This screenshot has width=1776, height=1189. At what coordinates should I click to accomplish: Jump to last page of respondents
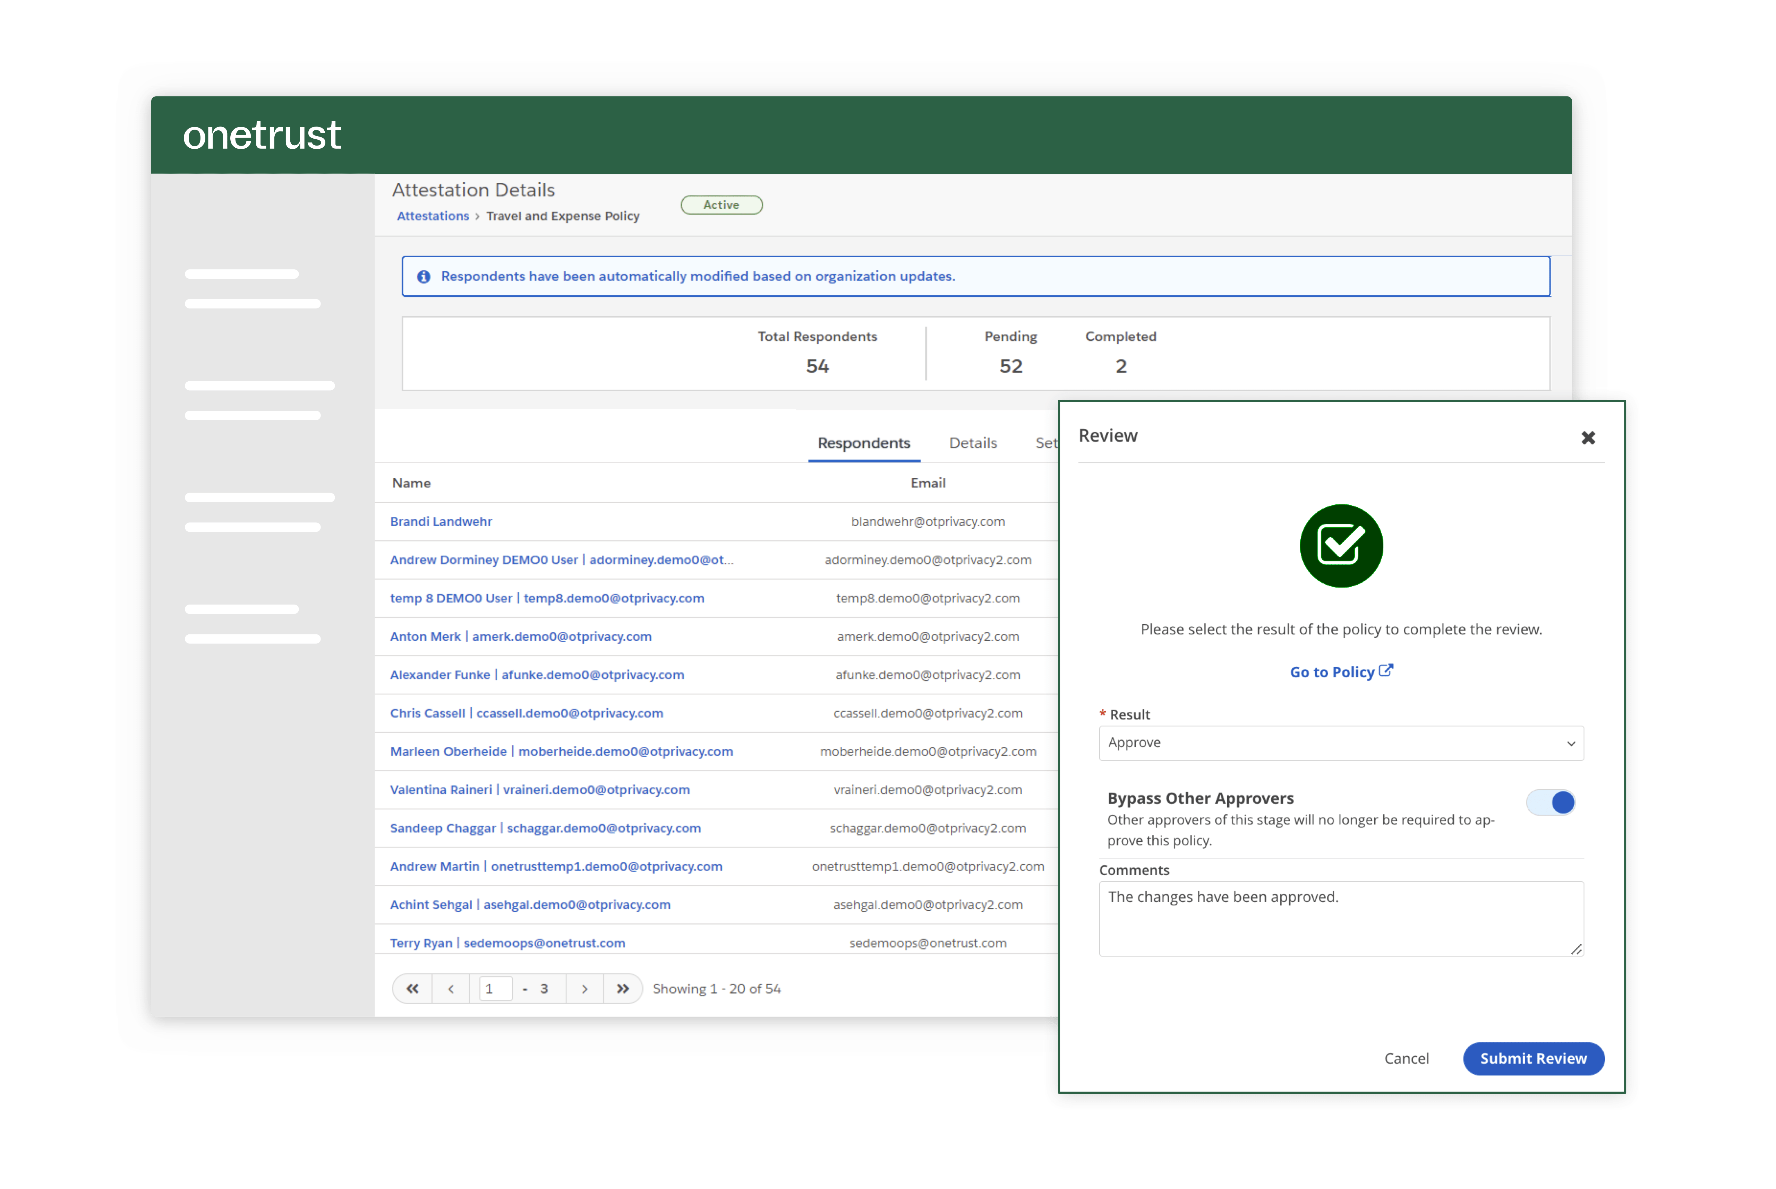tap(623, 988)
